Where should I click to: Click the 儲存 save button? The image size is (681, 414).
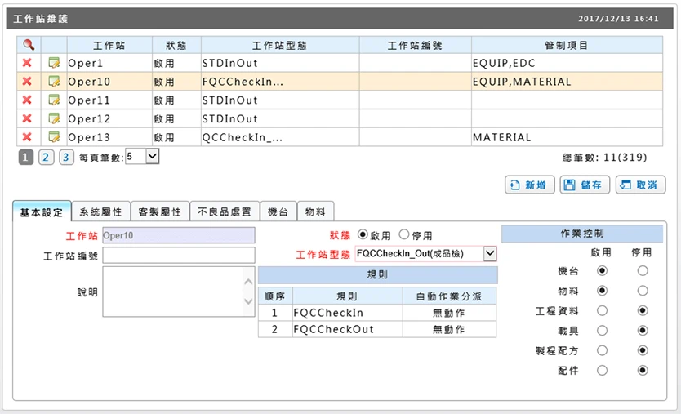585,185
